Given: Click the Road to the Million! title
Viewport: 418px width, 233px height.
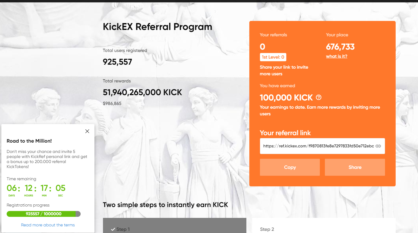Looking at the screenshot, I should click(29, 141).
